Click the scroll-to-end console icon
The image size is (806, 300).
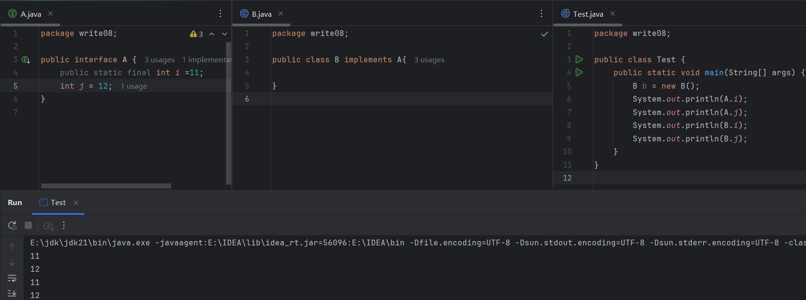12,293
